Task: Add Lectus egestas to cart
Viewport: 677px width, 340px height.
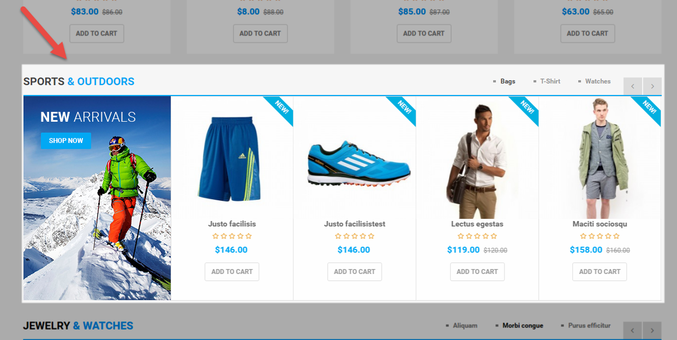Action: pyautogui.click(x=477, y=272)
